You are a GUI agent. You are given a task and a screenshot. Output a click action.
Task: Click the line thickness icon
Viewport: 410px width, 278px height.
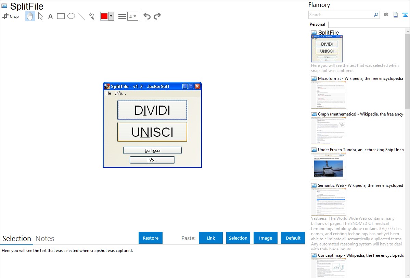pyautogui.click(x=122, y=16)
